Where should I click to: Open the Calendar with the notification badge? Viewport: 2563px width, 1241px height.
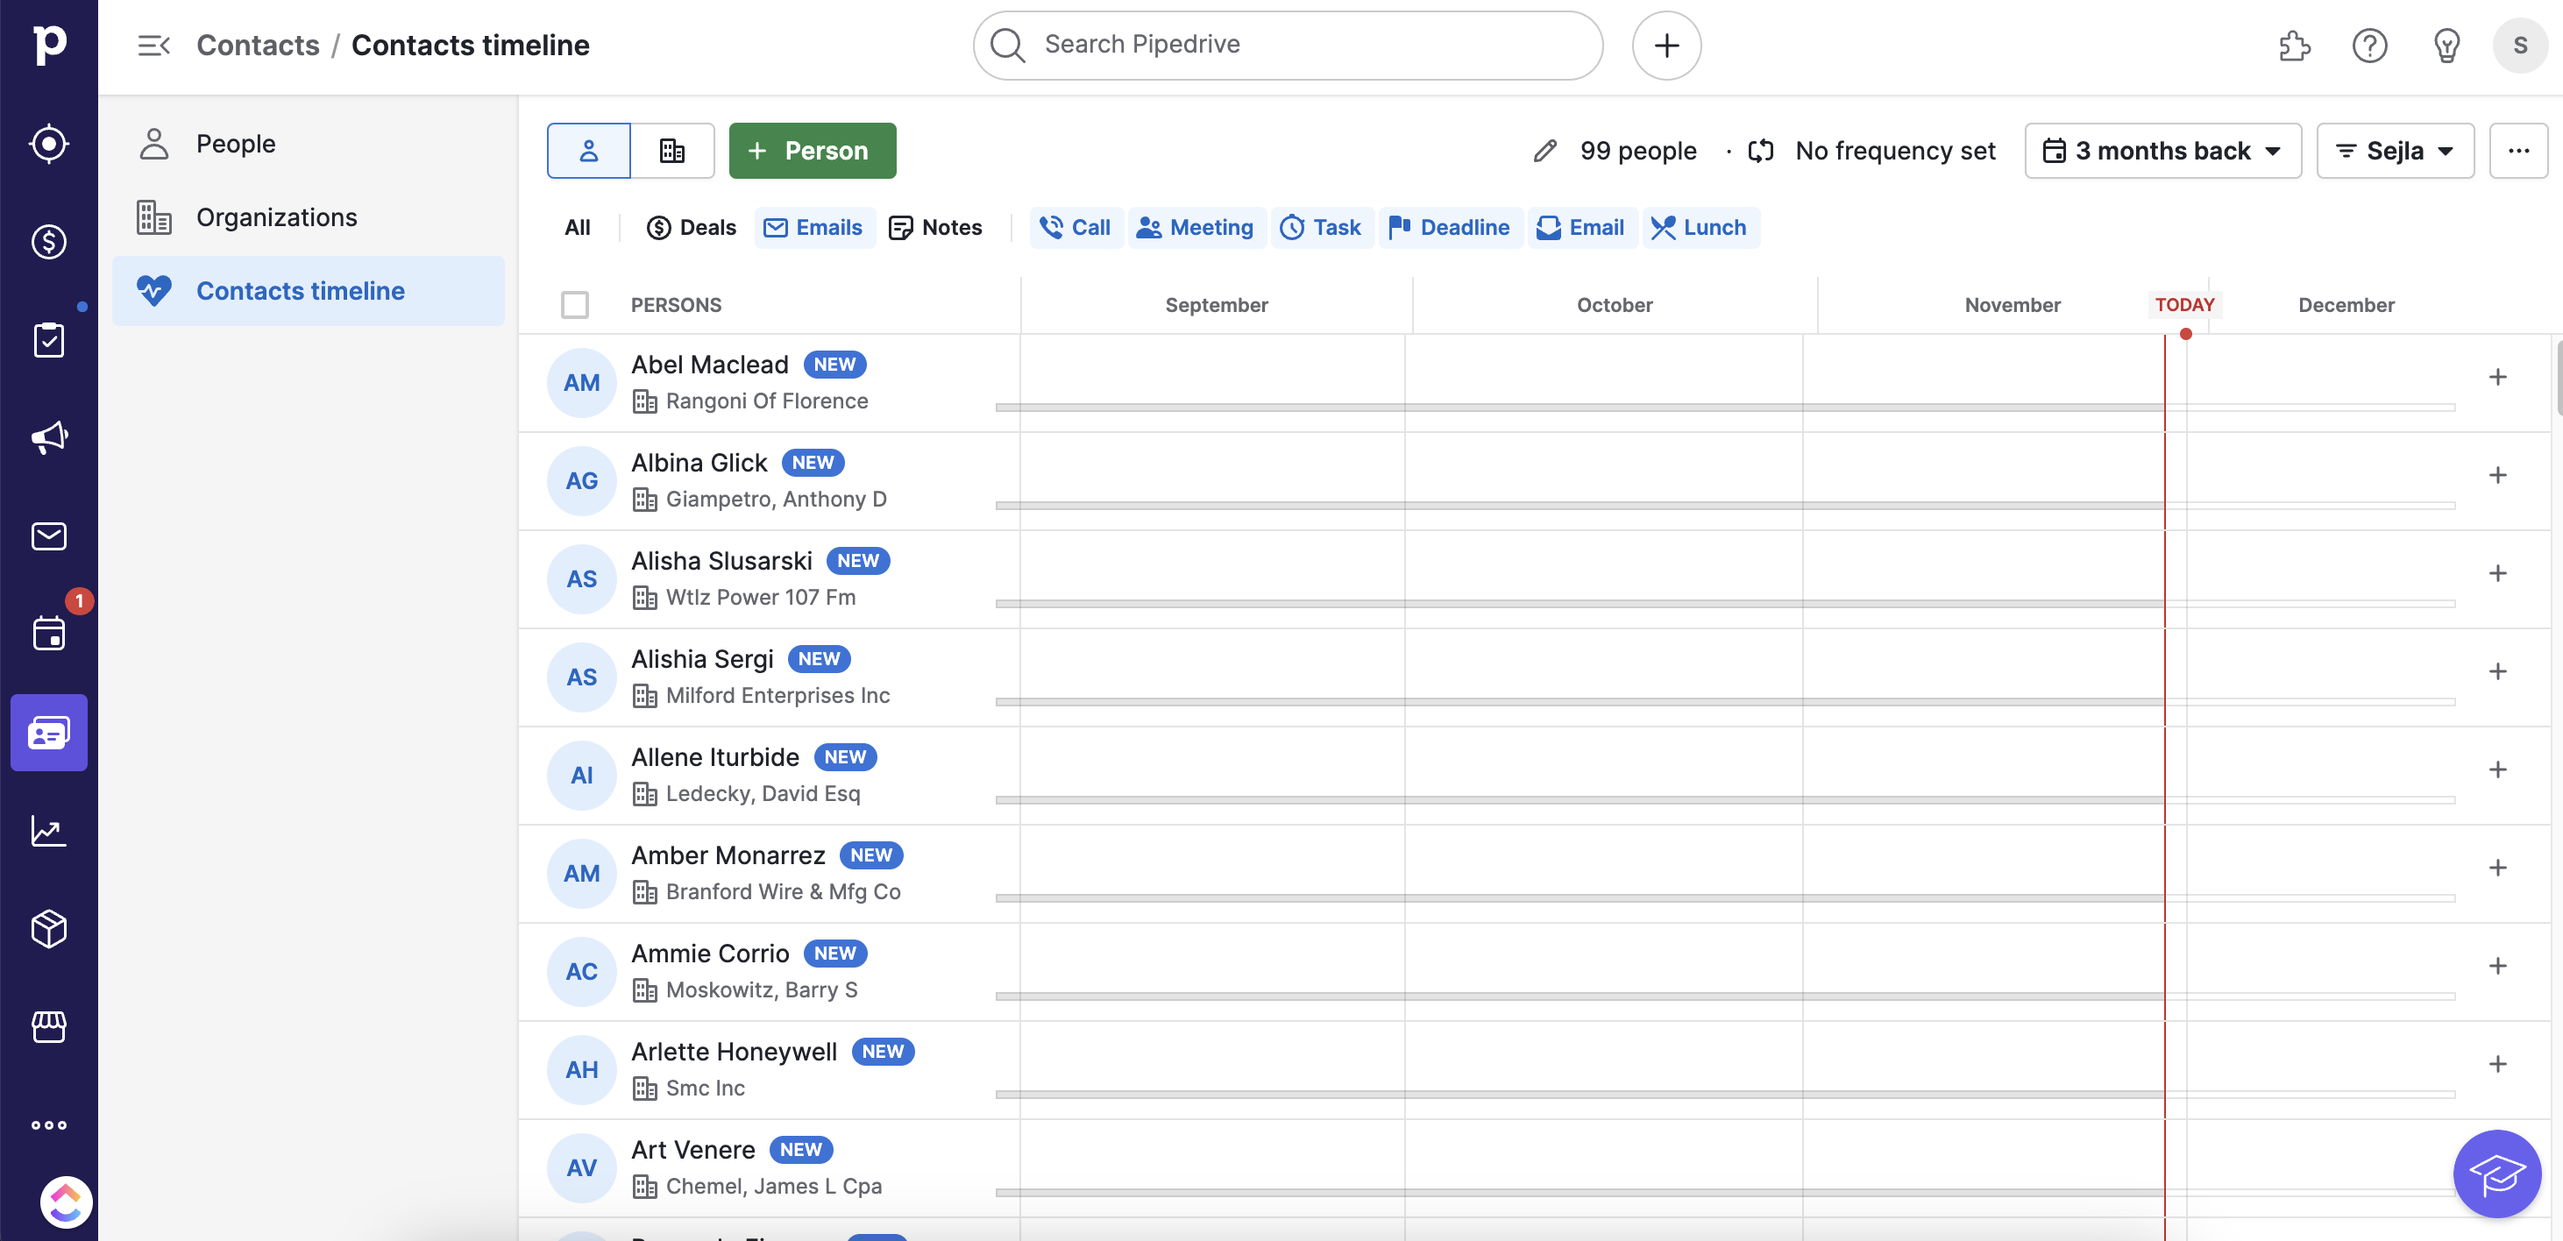pyautogui.click(x=49, y=633)
